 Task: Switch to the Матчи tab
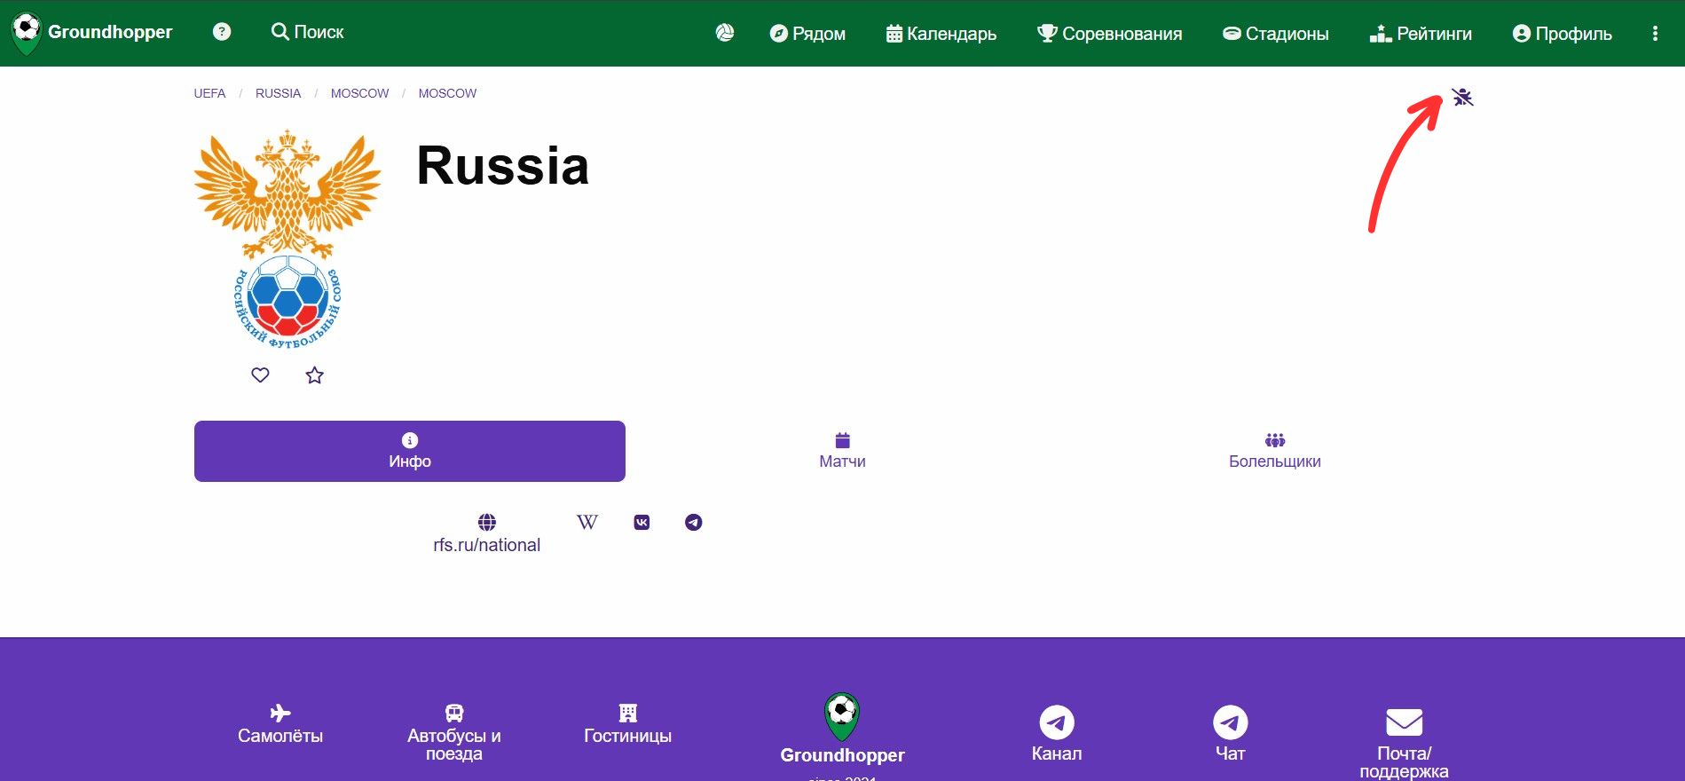(842, 451)
